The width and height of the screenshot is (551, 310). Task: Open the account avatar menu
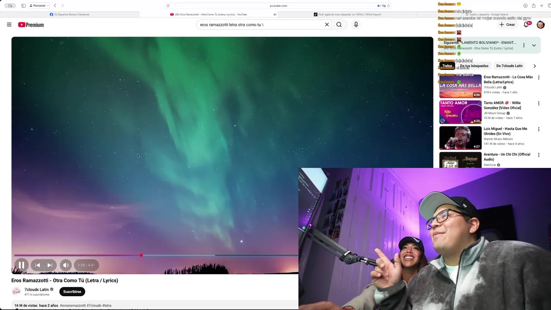tap(541, 25)
